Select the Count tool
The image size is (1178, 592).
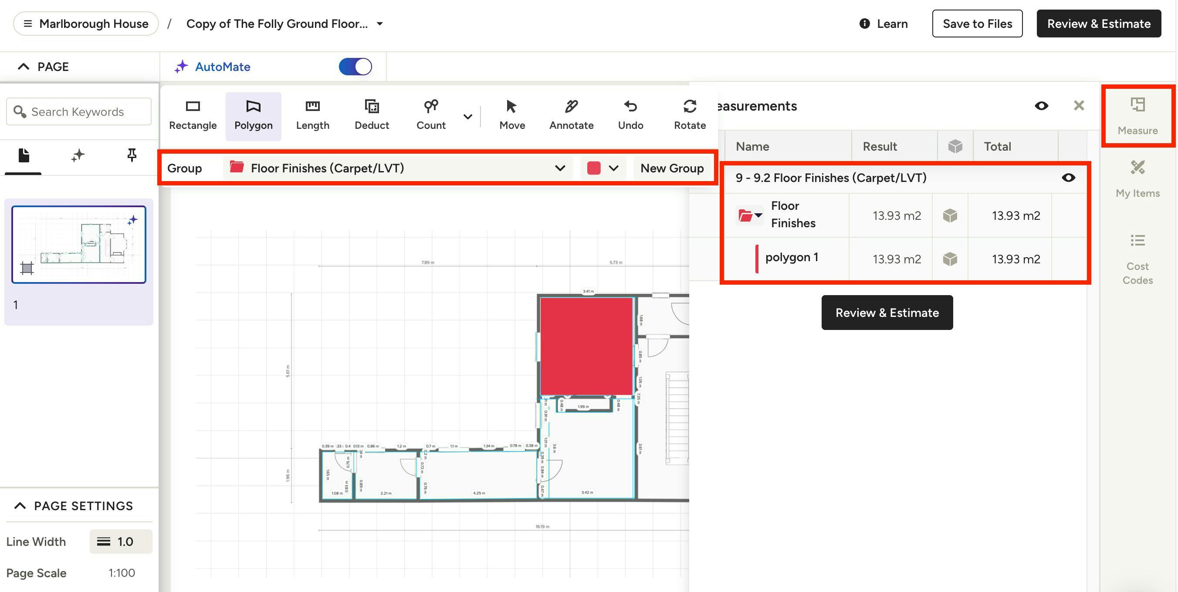(431, 115)
